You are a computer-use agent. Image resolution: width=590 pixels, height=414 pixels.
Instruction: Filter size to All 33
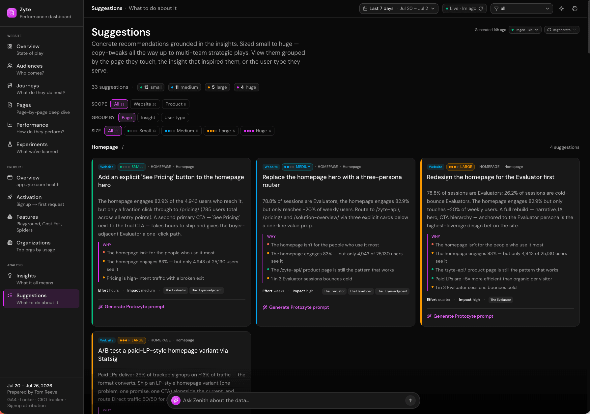pyautogui.click(x=113, y=131)
